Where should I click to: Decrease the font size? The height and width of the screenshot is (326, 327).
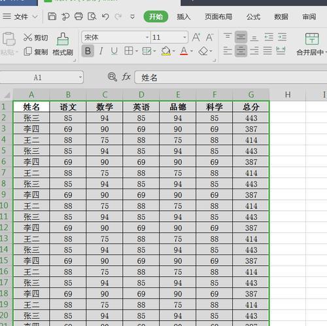[x=209, y=37]
